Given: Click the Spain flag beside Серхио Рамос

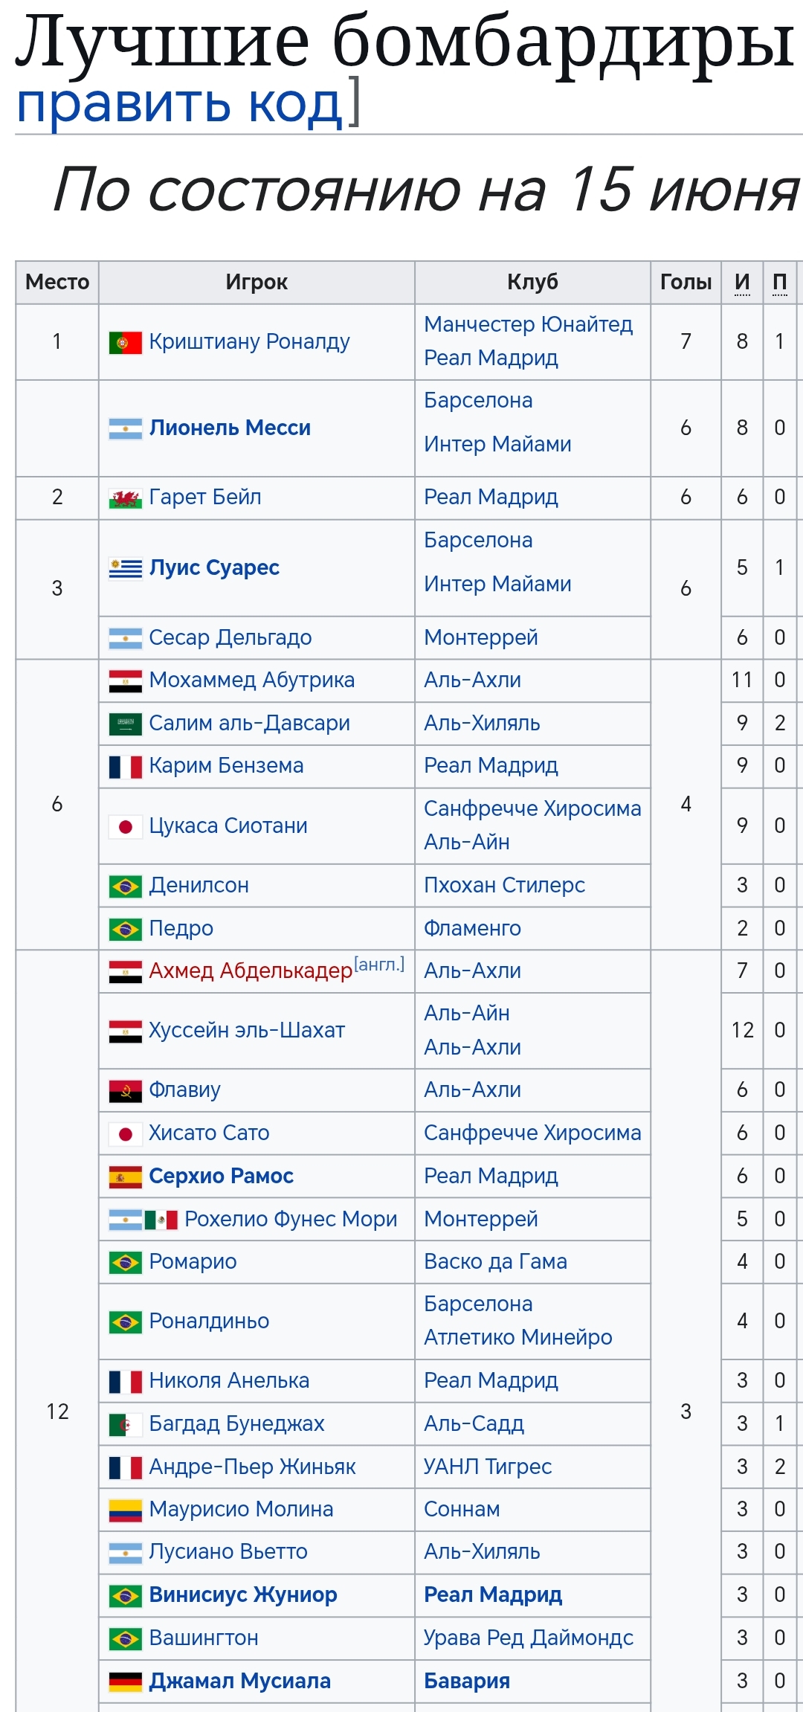Looking at the screenshot, I should click(125, 1177).
